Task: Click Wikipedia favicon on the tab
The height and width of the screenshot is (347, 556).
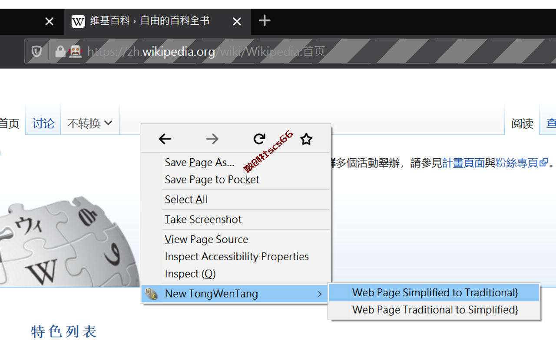Action: 78,21
